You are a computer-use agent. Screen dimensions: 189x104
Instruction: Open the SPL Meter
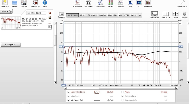point(88,4)
